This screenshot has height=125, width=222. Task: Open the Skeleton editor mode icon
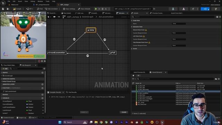point(173,9)
